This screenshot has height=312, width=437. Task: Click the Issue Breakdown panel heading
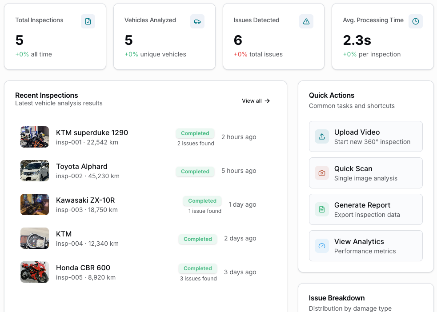337,298
